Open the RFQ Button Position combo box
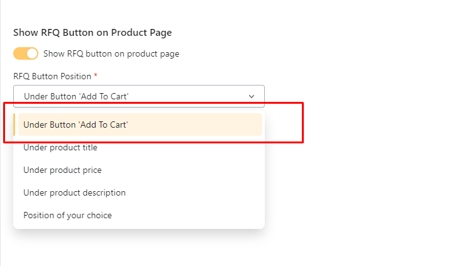 (138, 96)
